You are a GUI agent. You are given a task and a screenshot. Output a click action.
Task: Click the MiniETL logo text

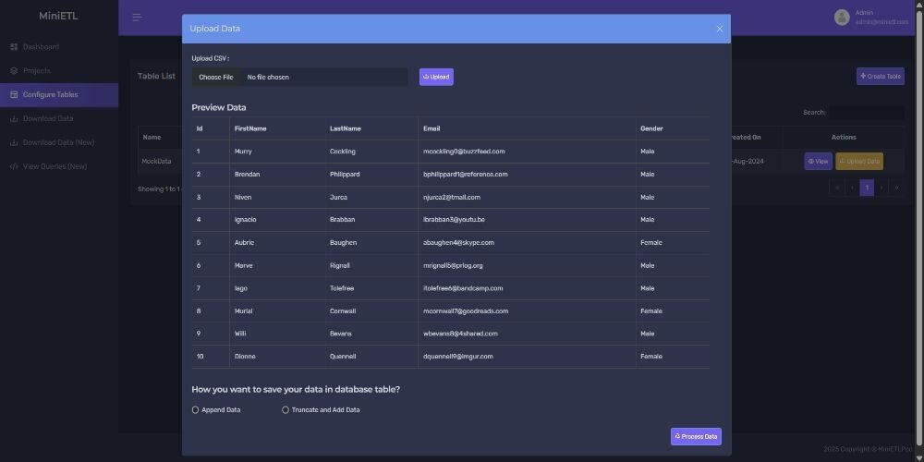coord(59,17)
